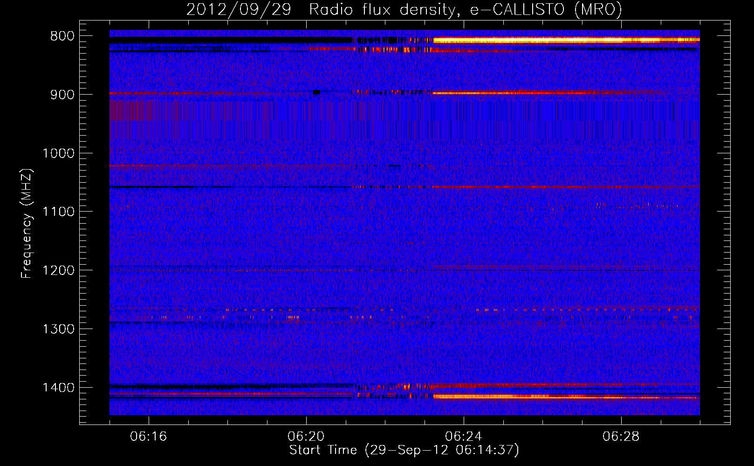
Task: Select the 1100 frequency tick label
Action: point(58,212)
